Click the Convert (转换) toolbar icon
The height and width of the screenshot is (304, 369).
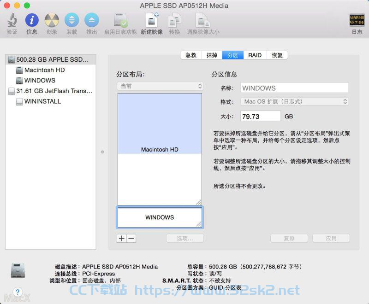tap(174, 20)
